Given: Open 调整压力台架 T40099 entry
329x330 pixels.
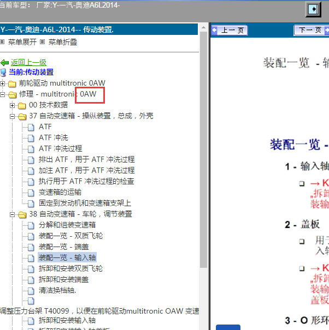Looking at the screenshot, I should (x=99, y=311).
